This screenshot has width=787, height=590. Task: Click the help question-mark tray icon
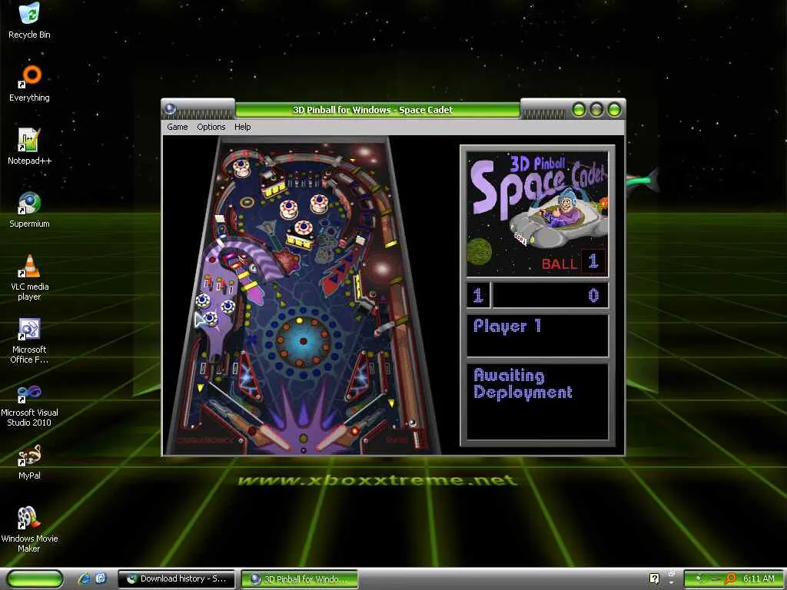pos(654,578)
